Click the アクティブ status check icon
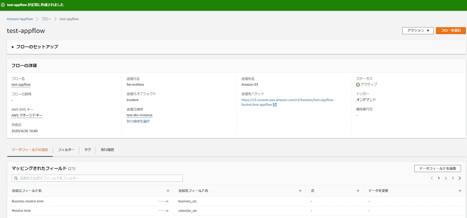 pos(358,85)
